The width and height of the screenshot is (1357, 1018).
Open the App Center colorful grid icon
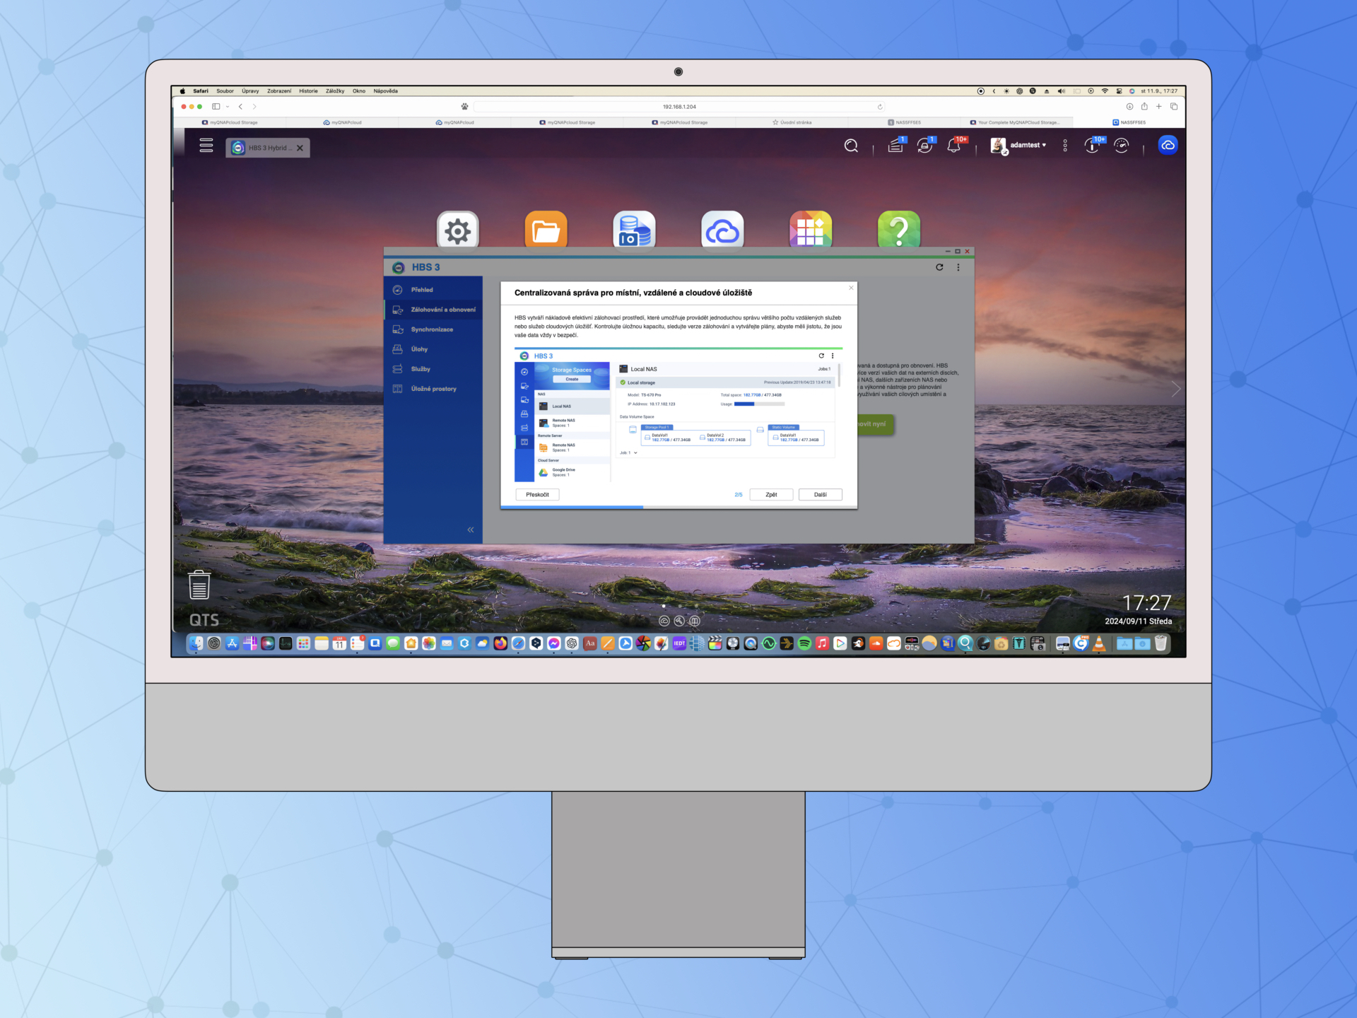(810, 230)
